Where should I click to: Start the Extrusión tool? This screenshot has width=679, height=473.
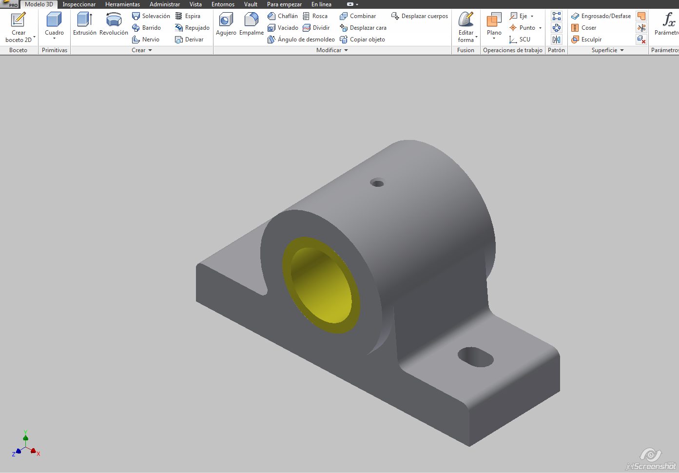[x=85, y=24]
